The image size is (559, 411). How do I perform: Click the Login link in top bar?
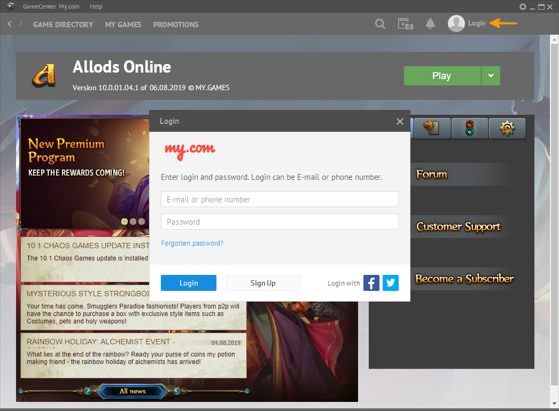[x=477, y=23]
